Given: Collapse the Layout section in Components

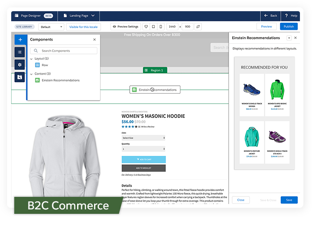Looking at the screenshot, I should pos(32,58).
